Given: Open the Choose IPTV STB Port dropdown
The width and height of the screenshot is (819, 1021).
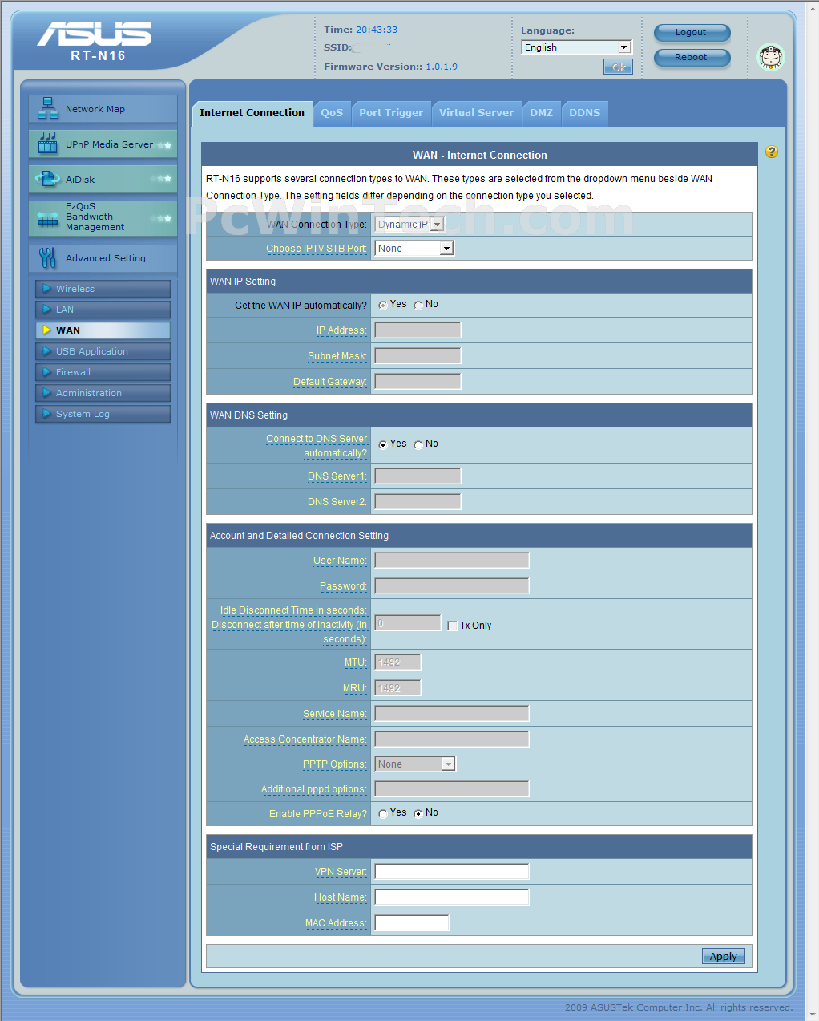Looking at the screenshot, I should pos(414,249).
